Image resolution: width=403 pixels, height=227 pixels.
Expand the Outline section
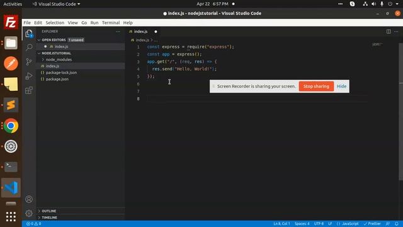pyautogui.click(x=49, y=211)
